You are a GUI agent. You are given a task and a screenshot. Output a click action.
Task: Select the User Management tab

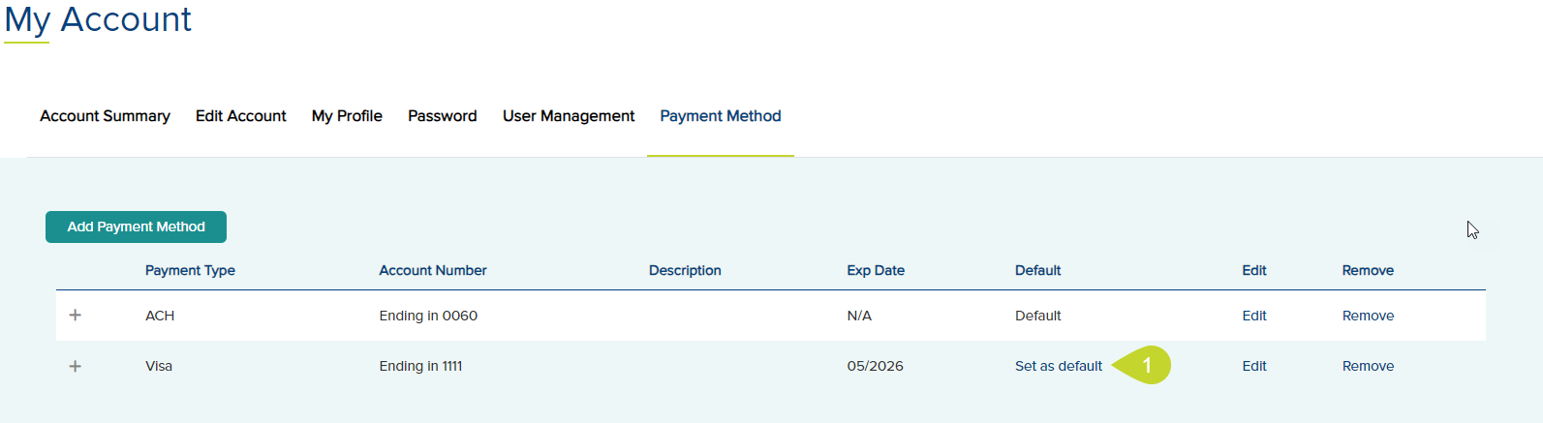pyautogui.click(x=569, y=116)
